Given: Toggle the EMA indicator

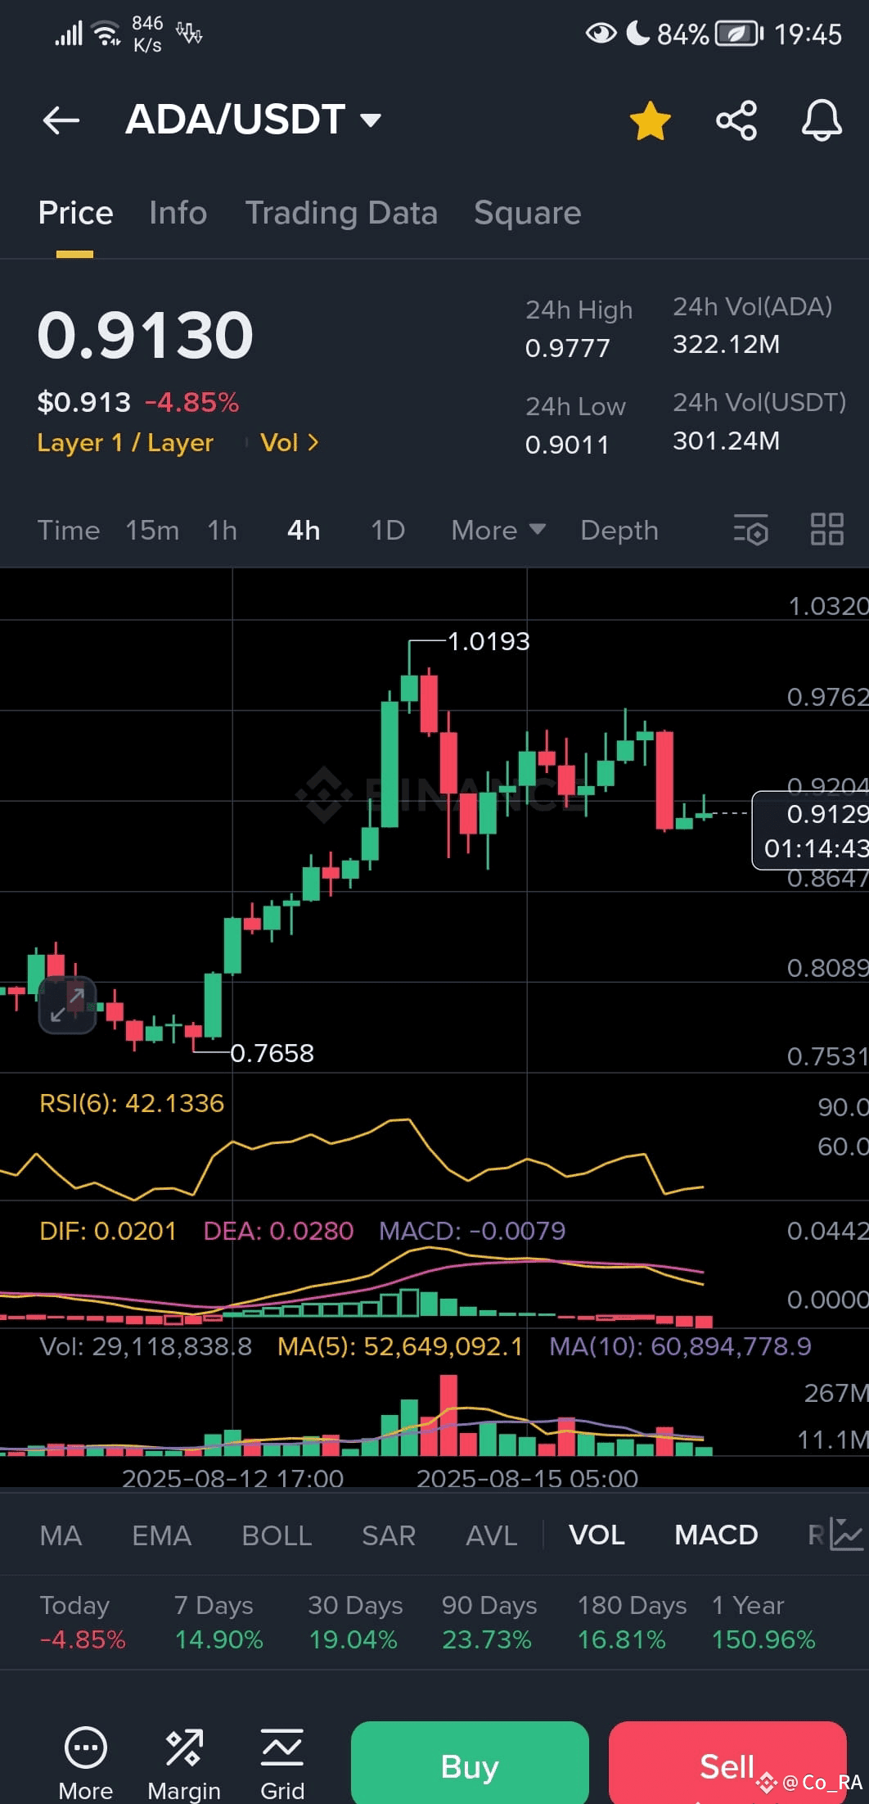Looking at the screenshot, I should point(161,1535).
